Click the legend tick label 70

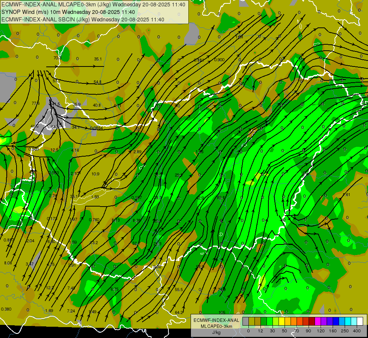pyautogui.click(x=297, y=331)
